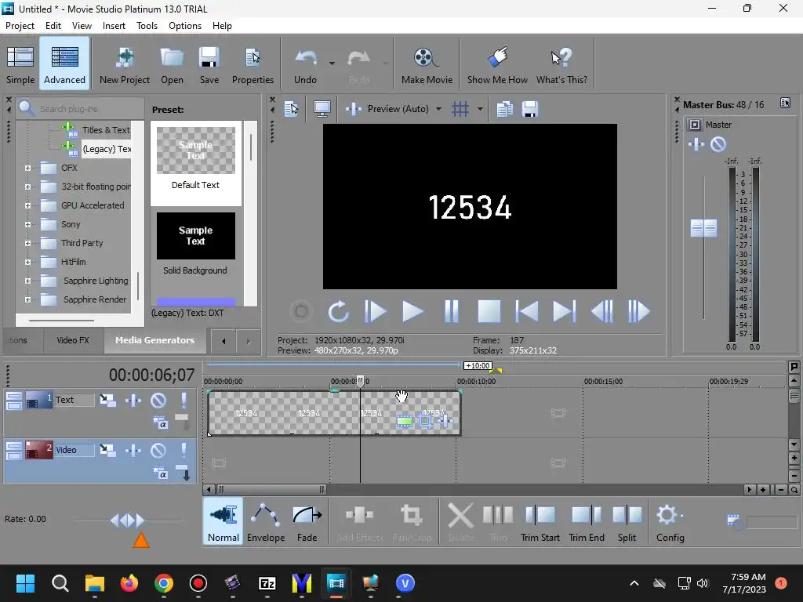The width and height of the screenshot is (803, 602).
Task: Open Preview (Auto) quality dropdown
Action: [438, 108]
